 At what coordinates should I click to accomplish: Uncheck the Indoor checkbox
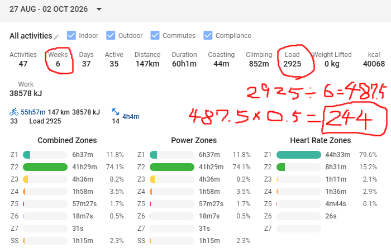point(71,35)
